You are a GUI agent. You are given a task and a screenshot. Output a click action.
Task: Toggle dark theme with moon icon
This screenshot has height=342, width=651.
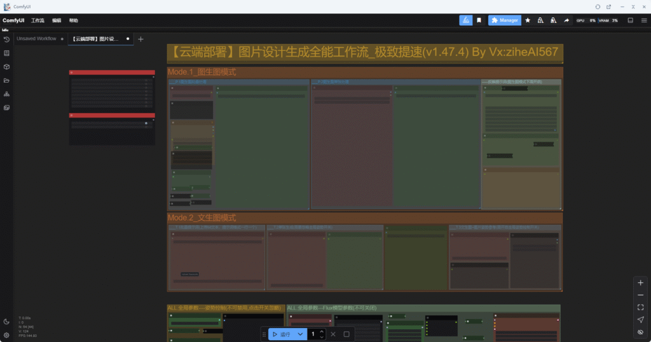(6, 322)
